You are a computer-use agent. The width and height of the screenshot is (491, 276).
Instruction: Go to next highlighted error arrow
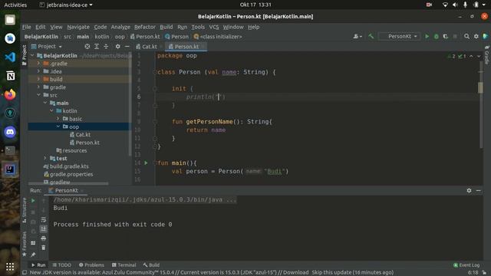pyautogui.click(x=479, y=56)
